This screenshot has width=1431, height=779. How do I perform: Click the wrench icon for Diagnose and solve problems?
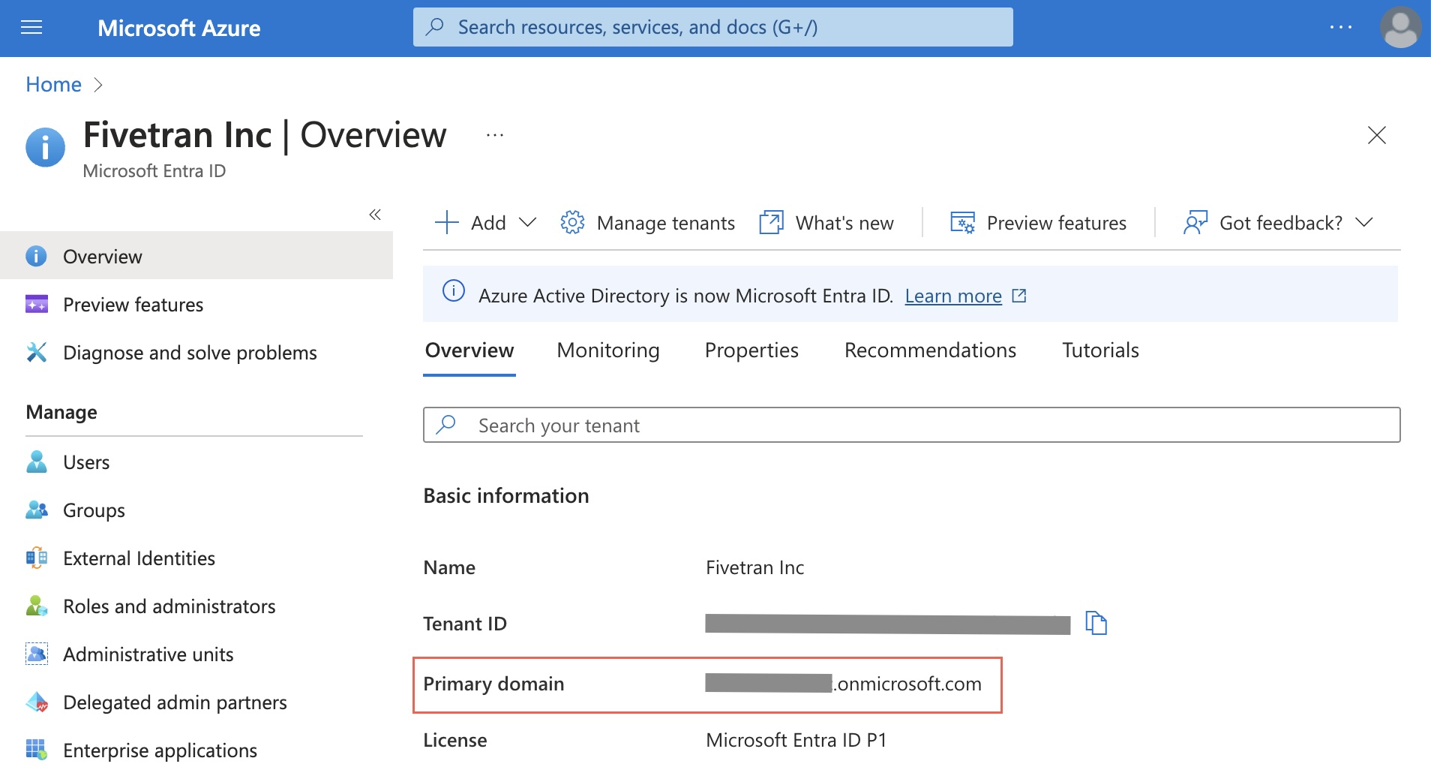37,352
